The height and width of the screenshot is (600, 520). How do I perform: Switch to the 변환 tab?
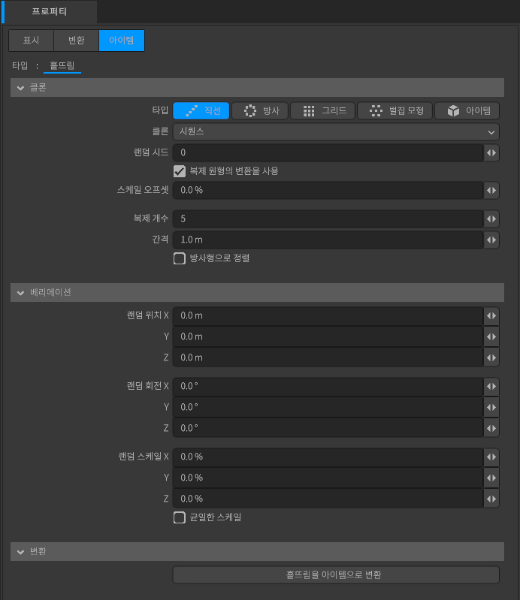pos(76,41)
